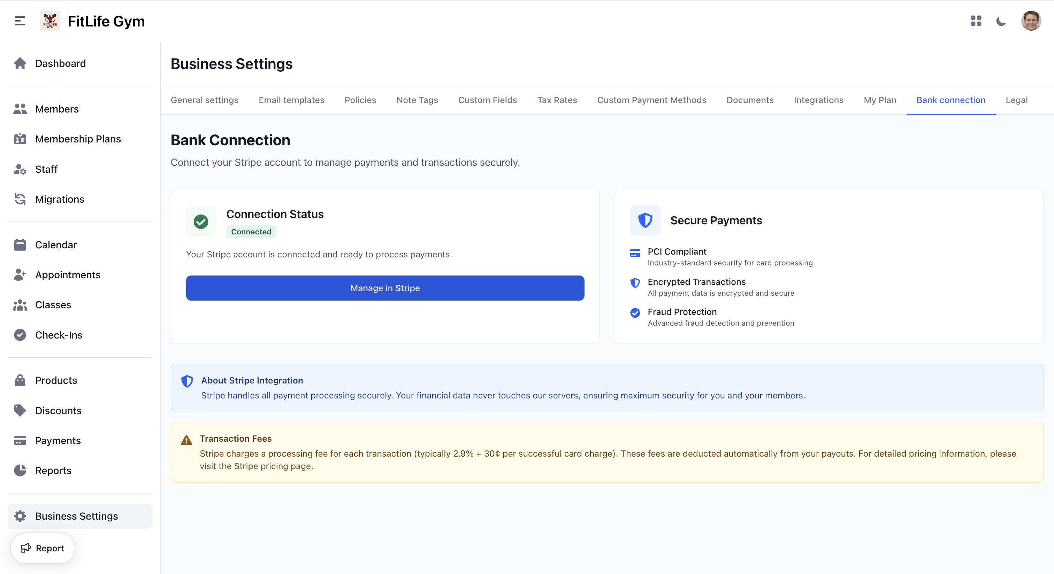This screenshot has width=1054, height=574.
Task: Open the Migrations sync icon
Action: pyautogui.click(x=20, y=199)
